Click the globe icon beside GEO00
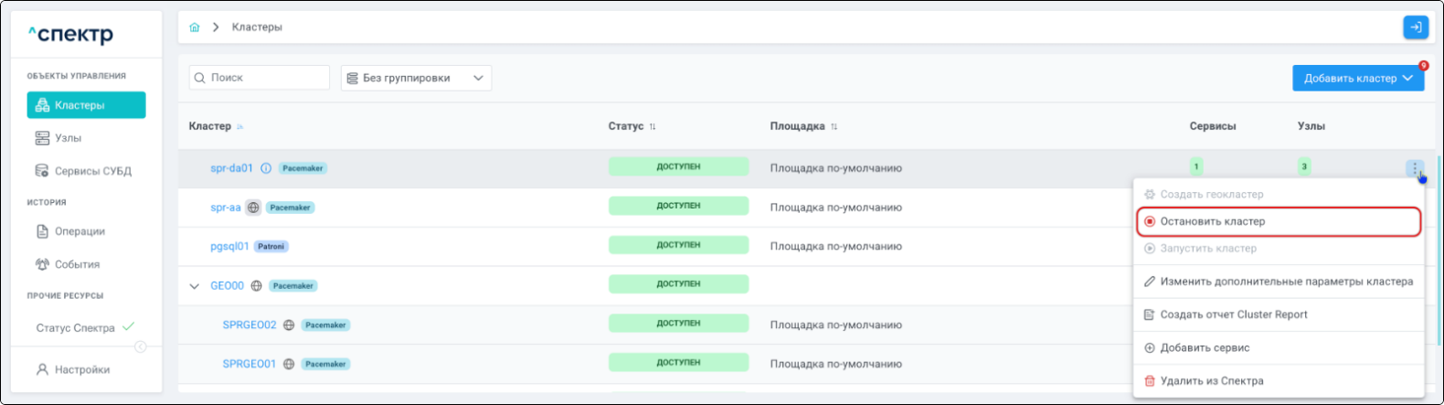 [257, 286]
